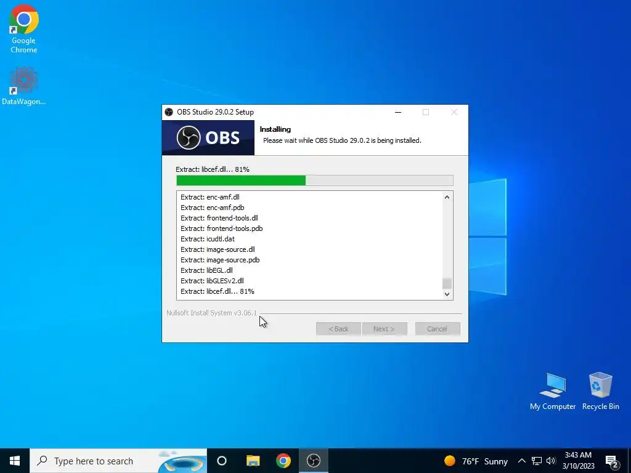Select the 'Extract: image-source.pdb' log line
The image size is (631, 473).
220,260
